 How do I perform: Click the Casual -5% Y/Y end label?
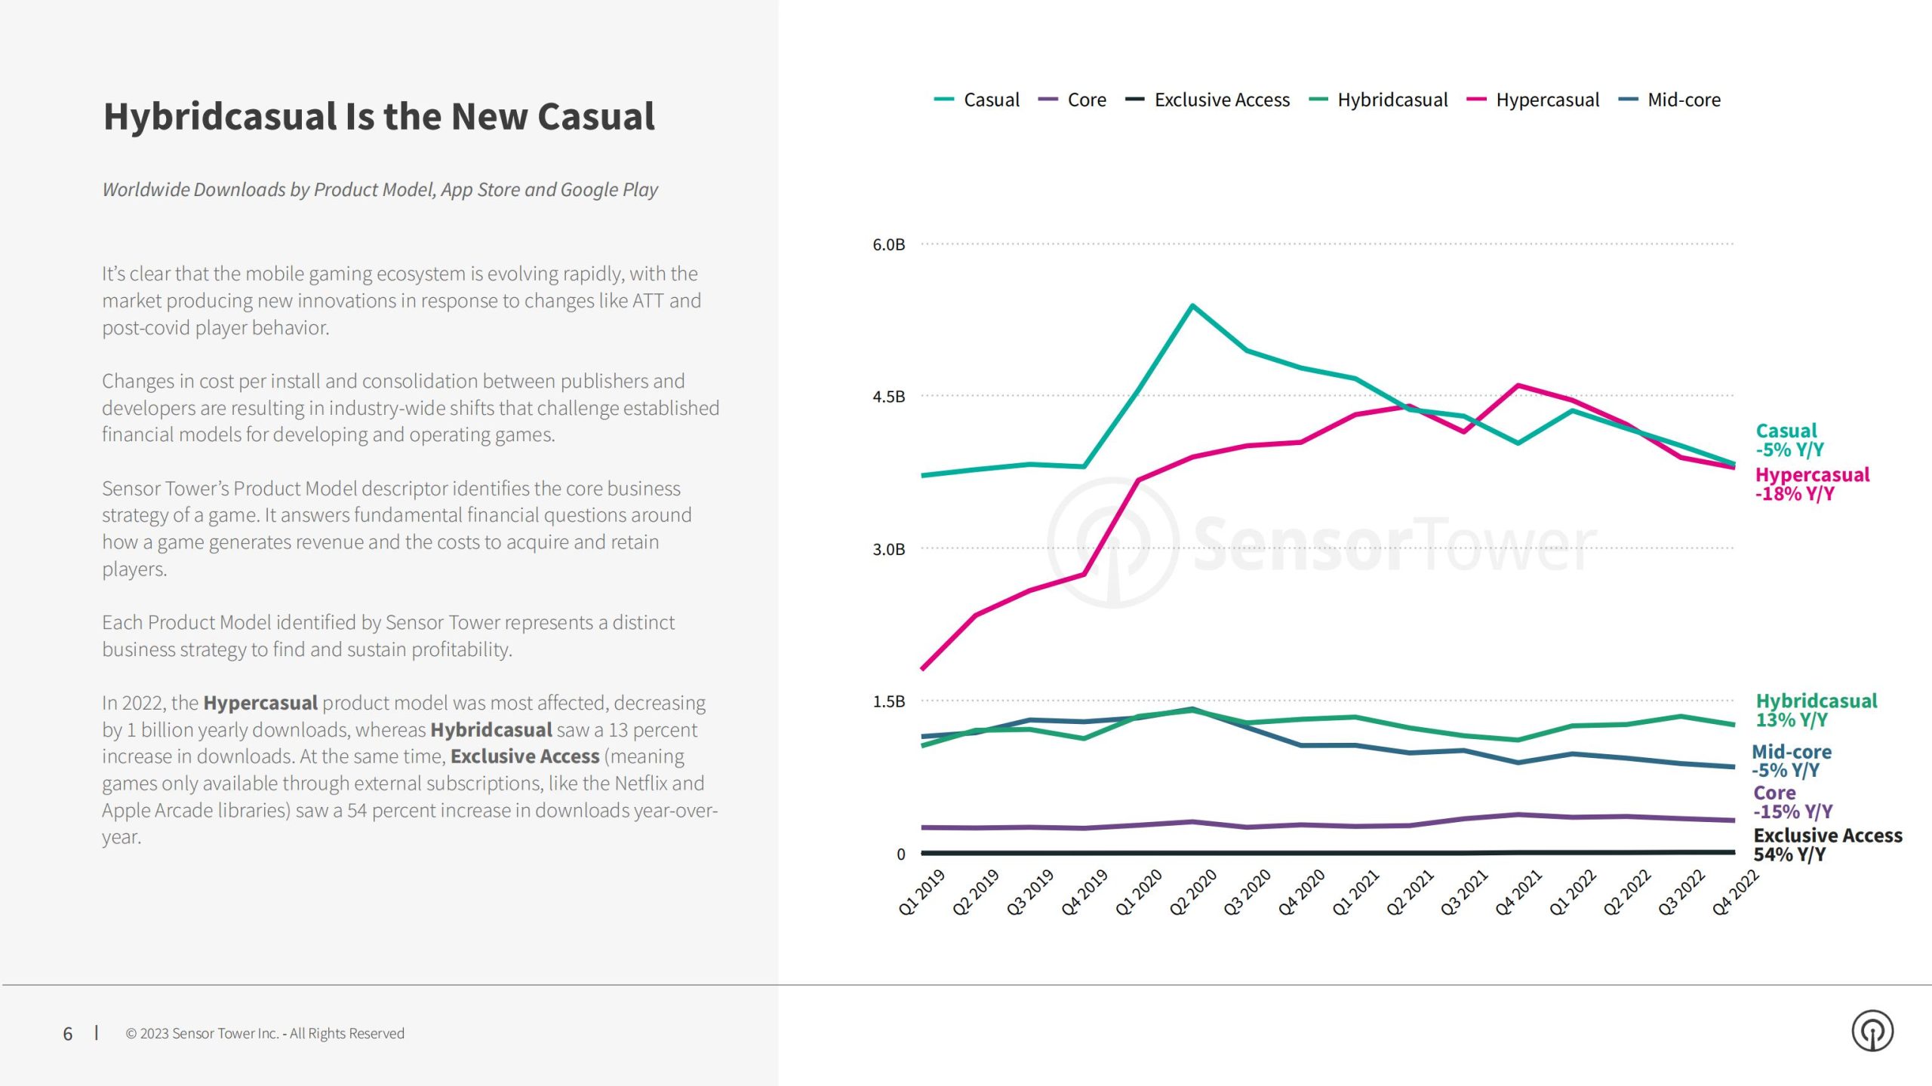point(1789,440)
